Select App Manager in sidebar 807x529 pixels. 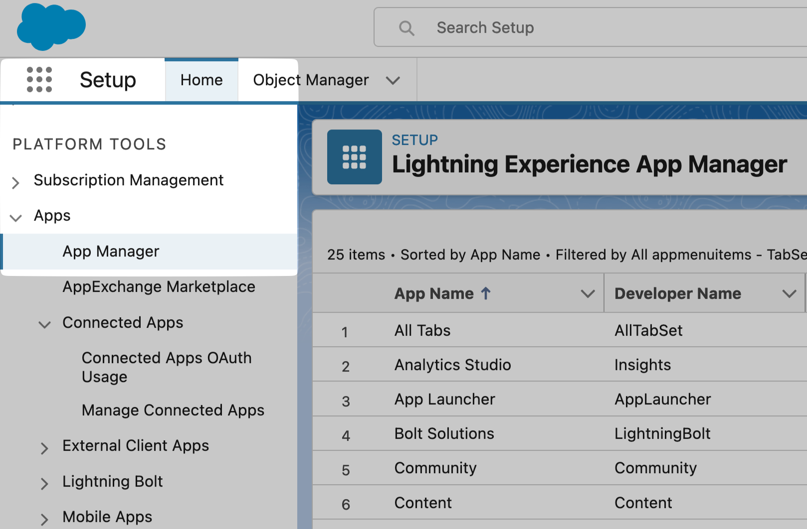click(111, 252)
